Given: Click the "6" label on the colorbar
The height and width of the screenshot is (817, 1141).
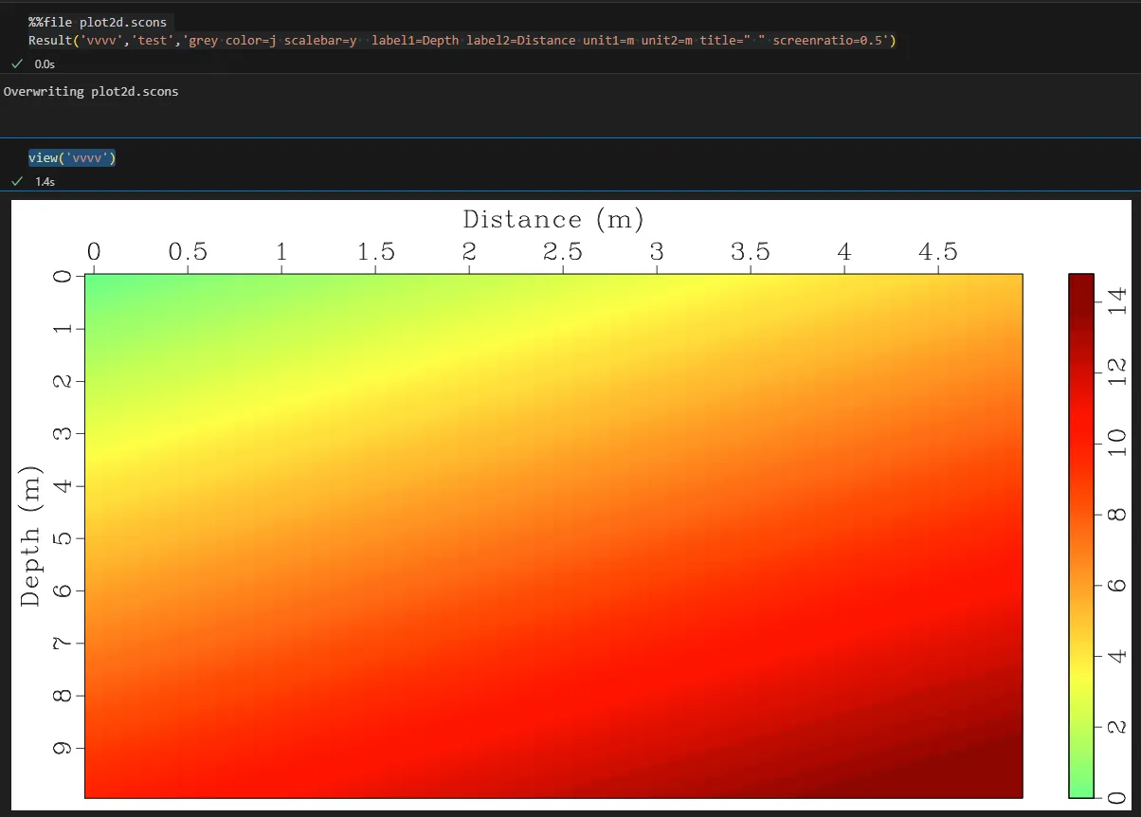Looking at the screenshot, I should pyautogui.click(x=1116, y=585).
